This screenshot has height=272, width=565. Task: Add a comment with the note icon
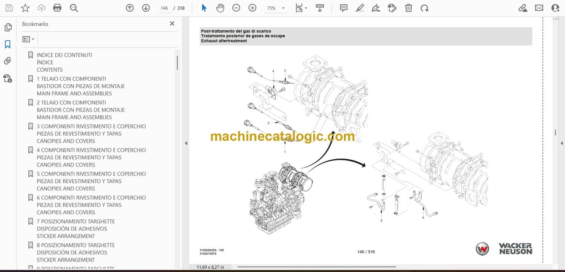tap(344, 8)
